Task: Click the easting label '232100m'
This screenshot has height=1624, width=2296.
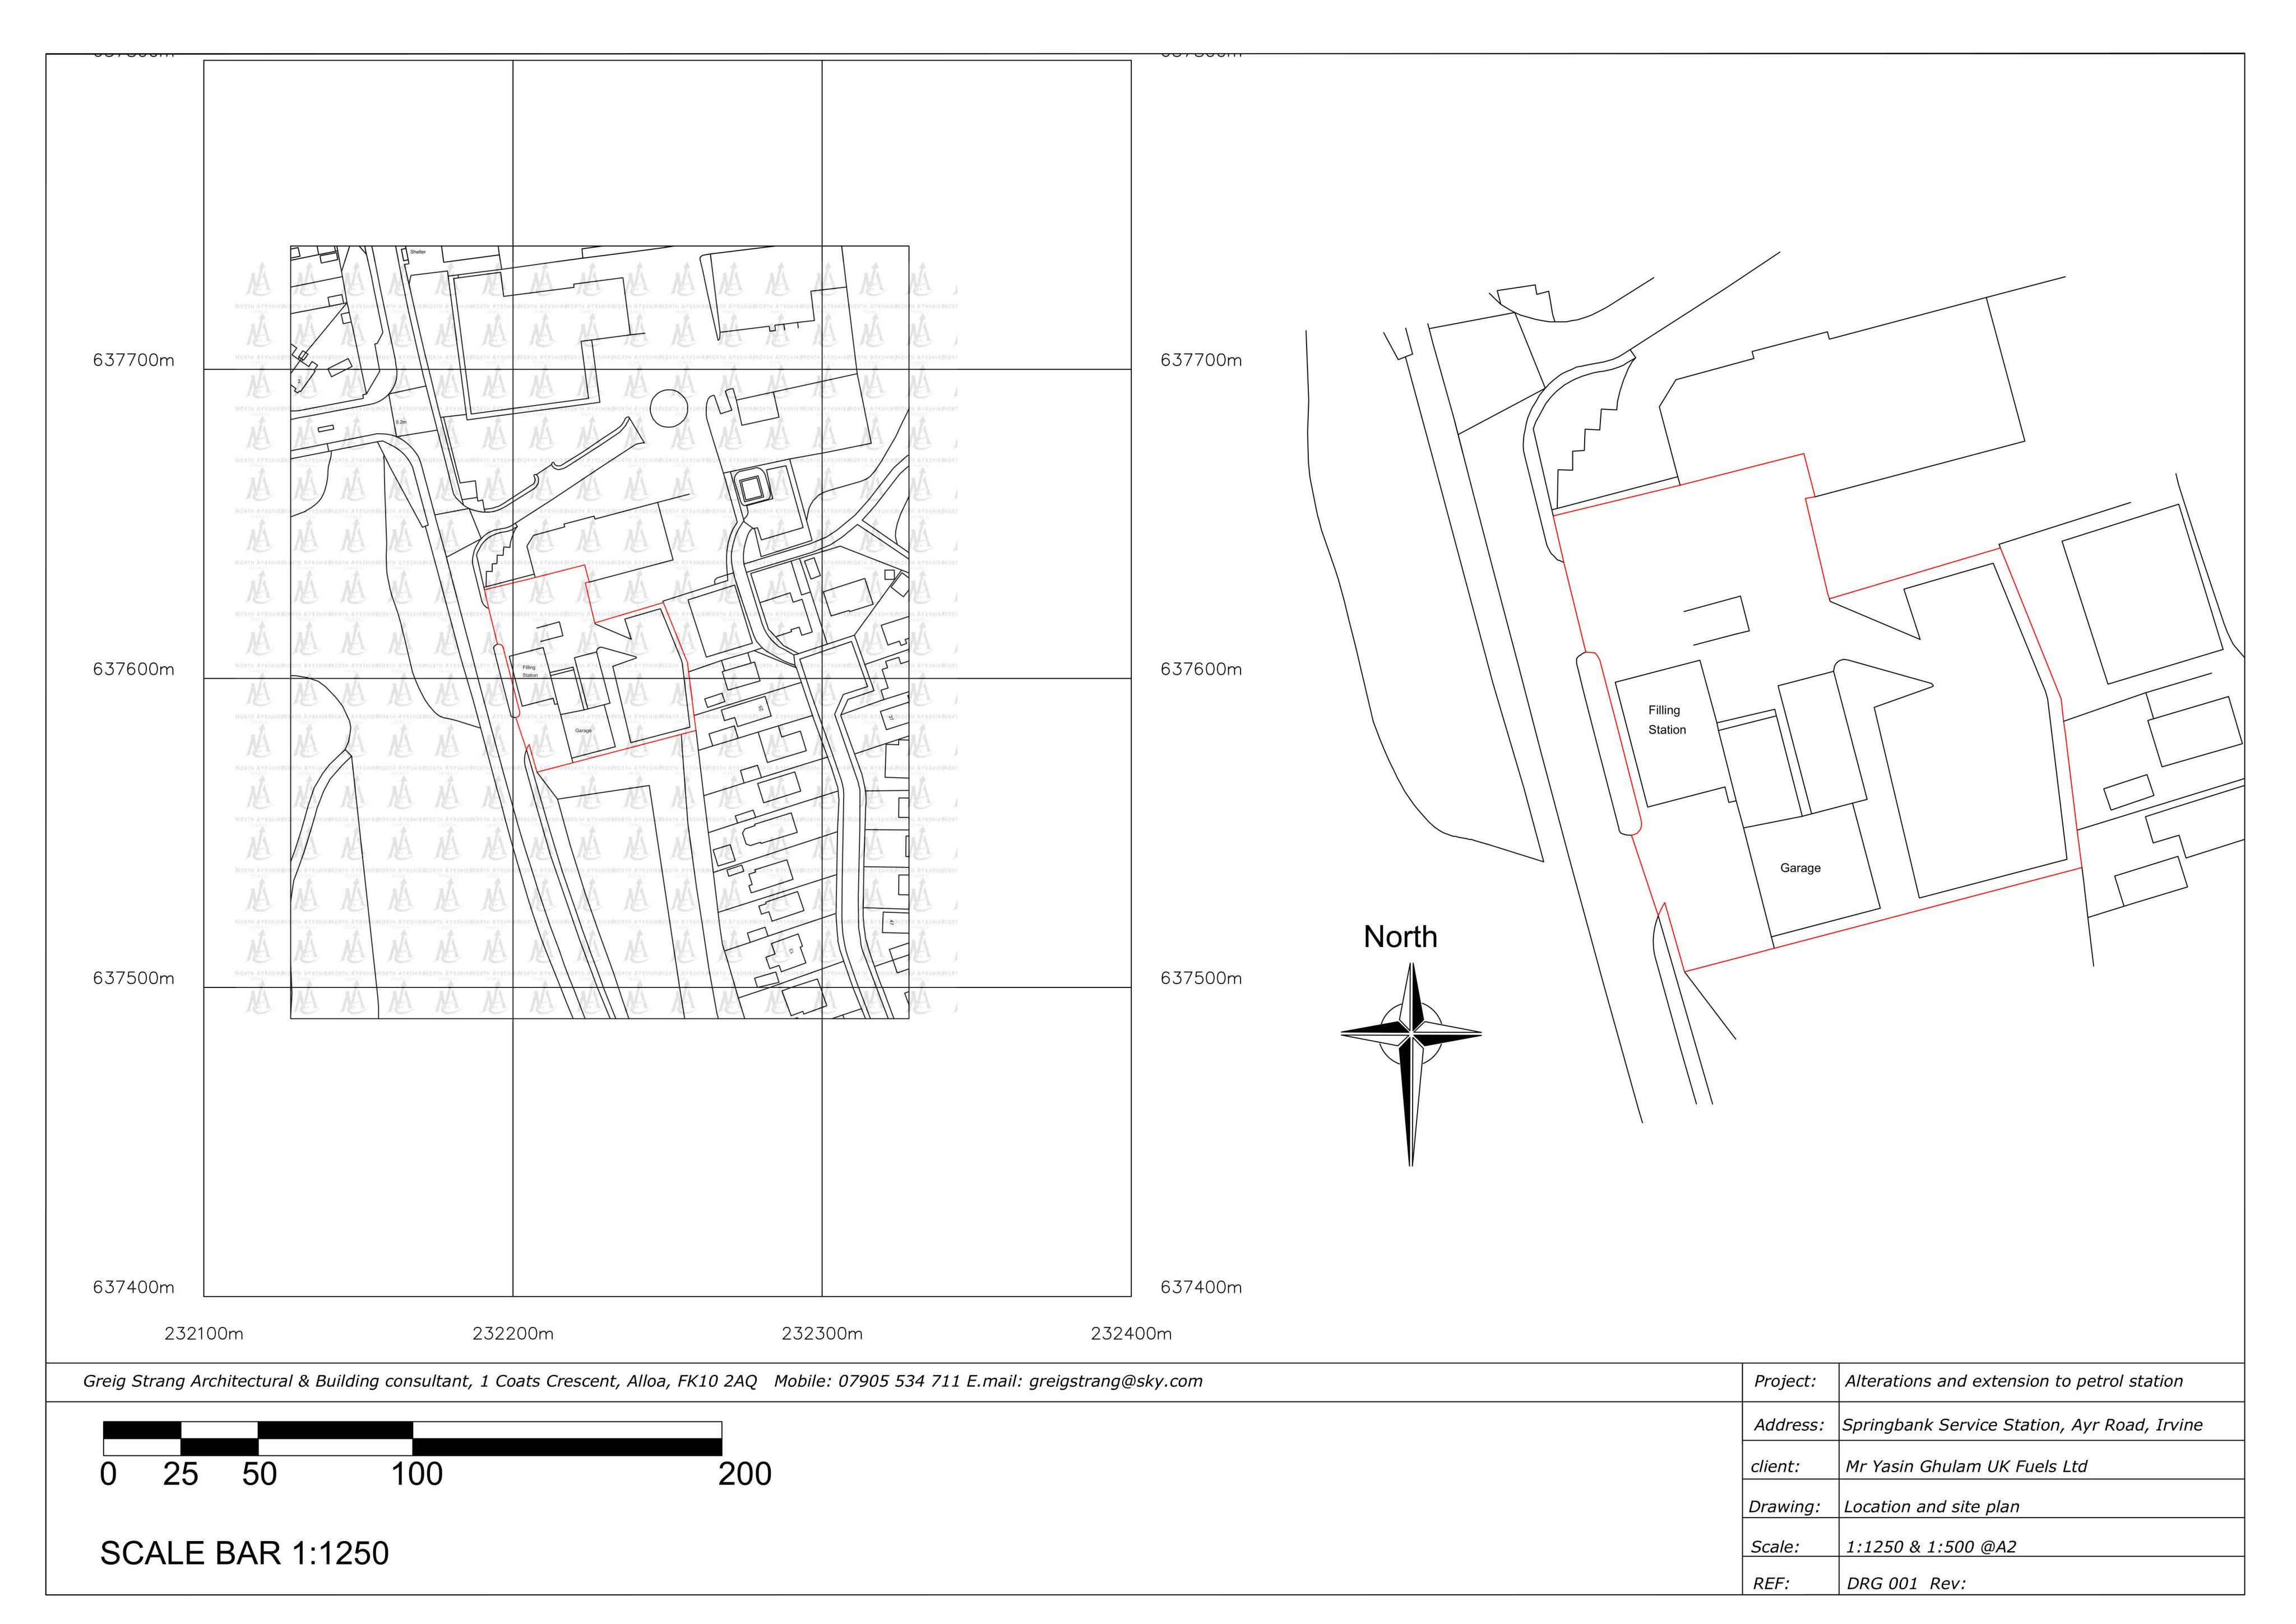Action: click(x=204, y=1333)
